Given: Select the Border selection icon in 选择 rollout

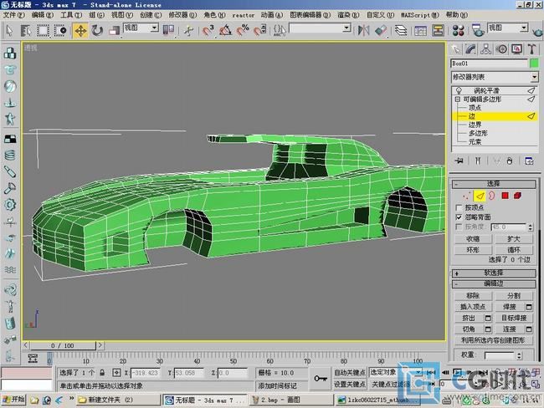Looking at the screenshot, I should 491,196.
